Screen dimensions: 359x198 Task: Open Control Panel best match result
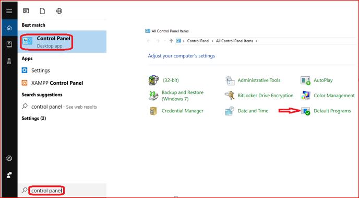(x=62, y=42)
